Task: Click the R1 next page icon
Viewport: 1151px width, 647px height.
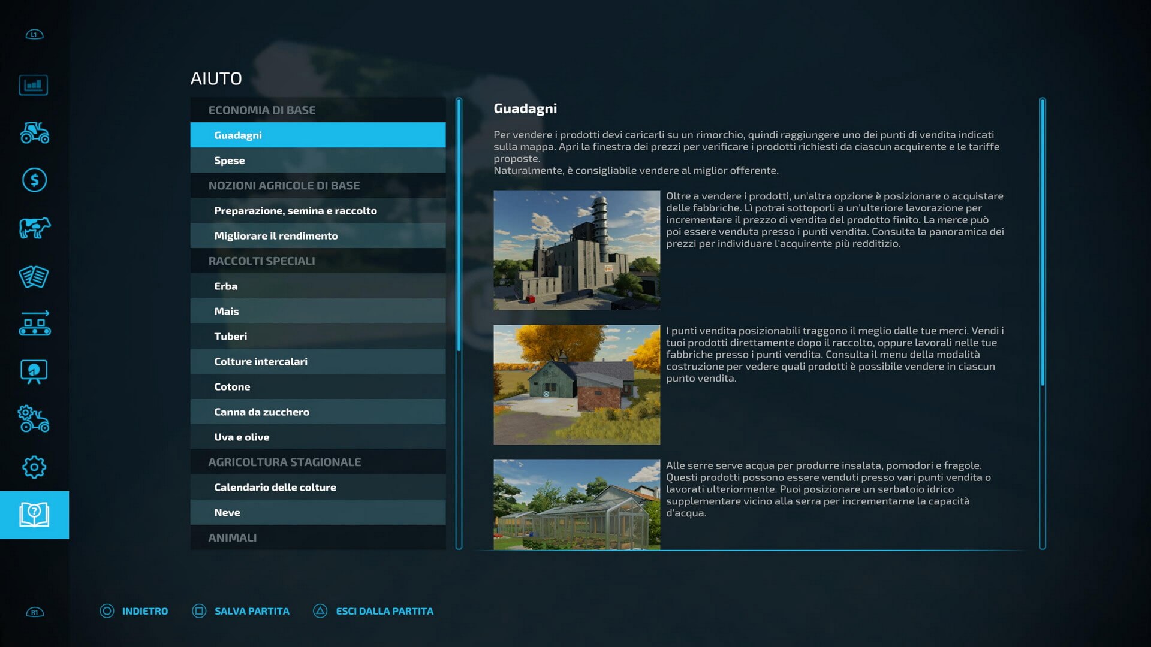Action: 35,612
